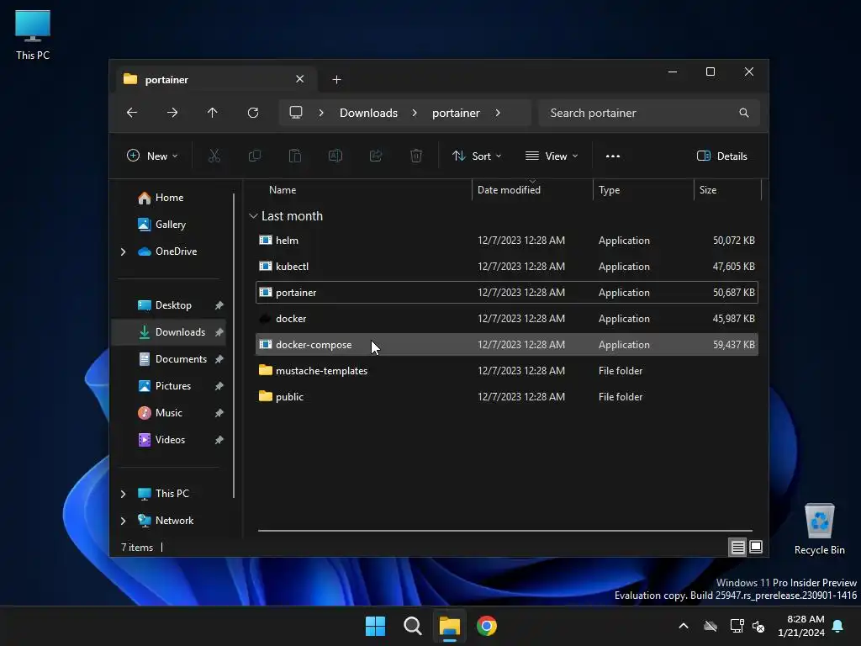The width and height of the screenshot is (861, 646).
Task: Click the muted volume tray icon
Action: tap(759, 626)
